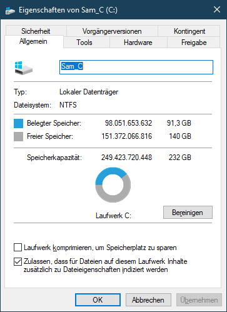Image resolution: width=227 pixels, height=312 pixels.
Task: Click the Abbrechen button
Action: (148, 300)
